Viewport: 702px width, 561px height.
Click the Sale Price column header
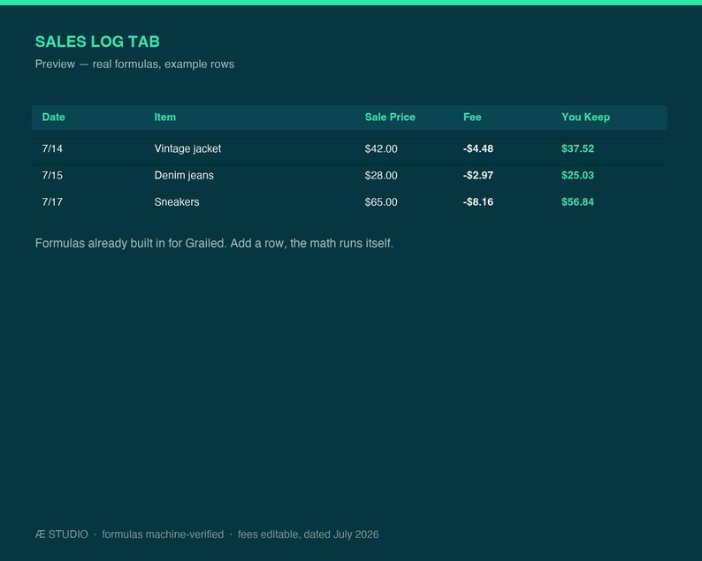point(390,118)
